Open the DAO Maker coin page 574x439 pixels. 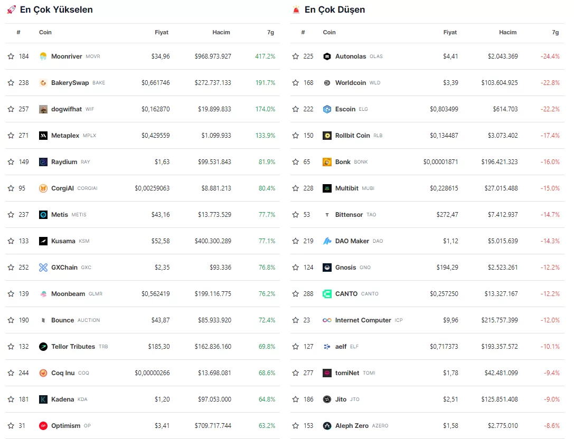coord(352,241)
